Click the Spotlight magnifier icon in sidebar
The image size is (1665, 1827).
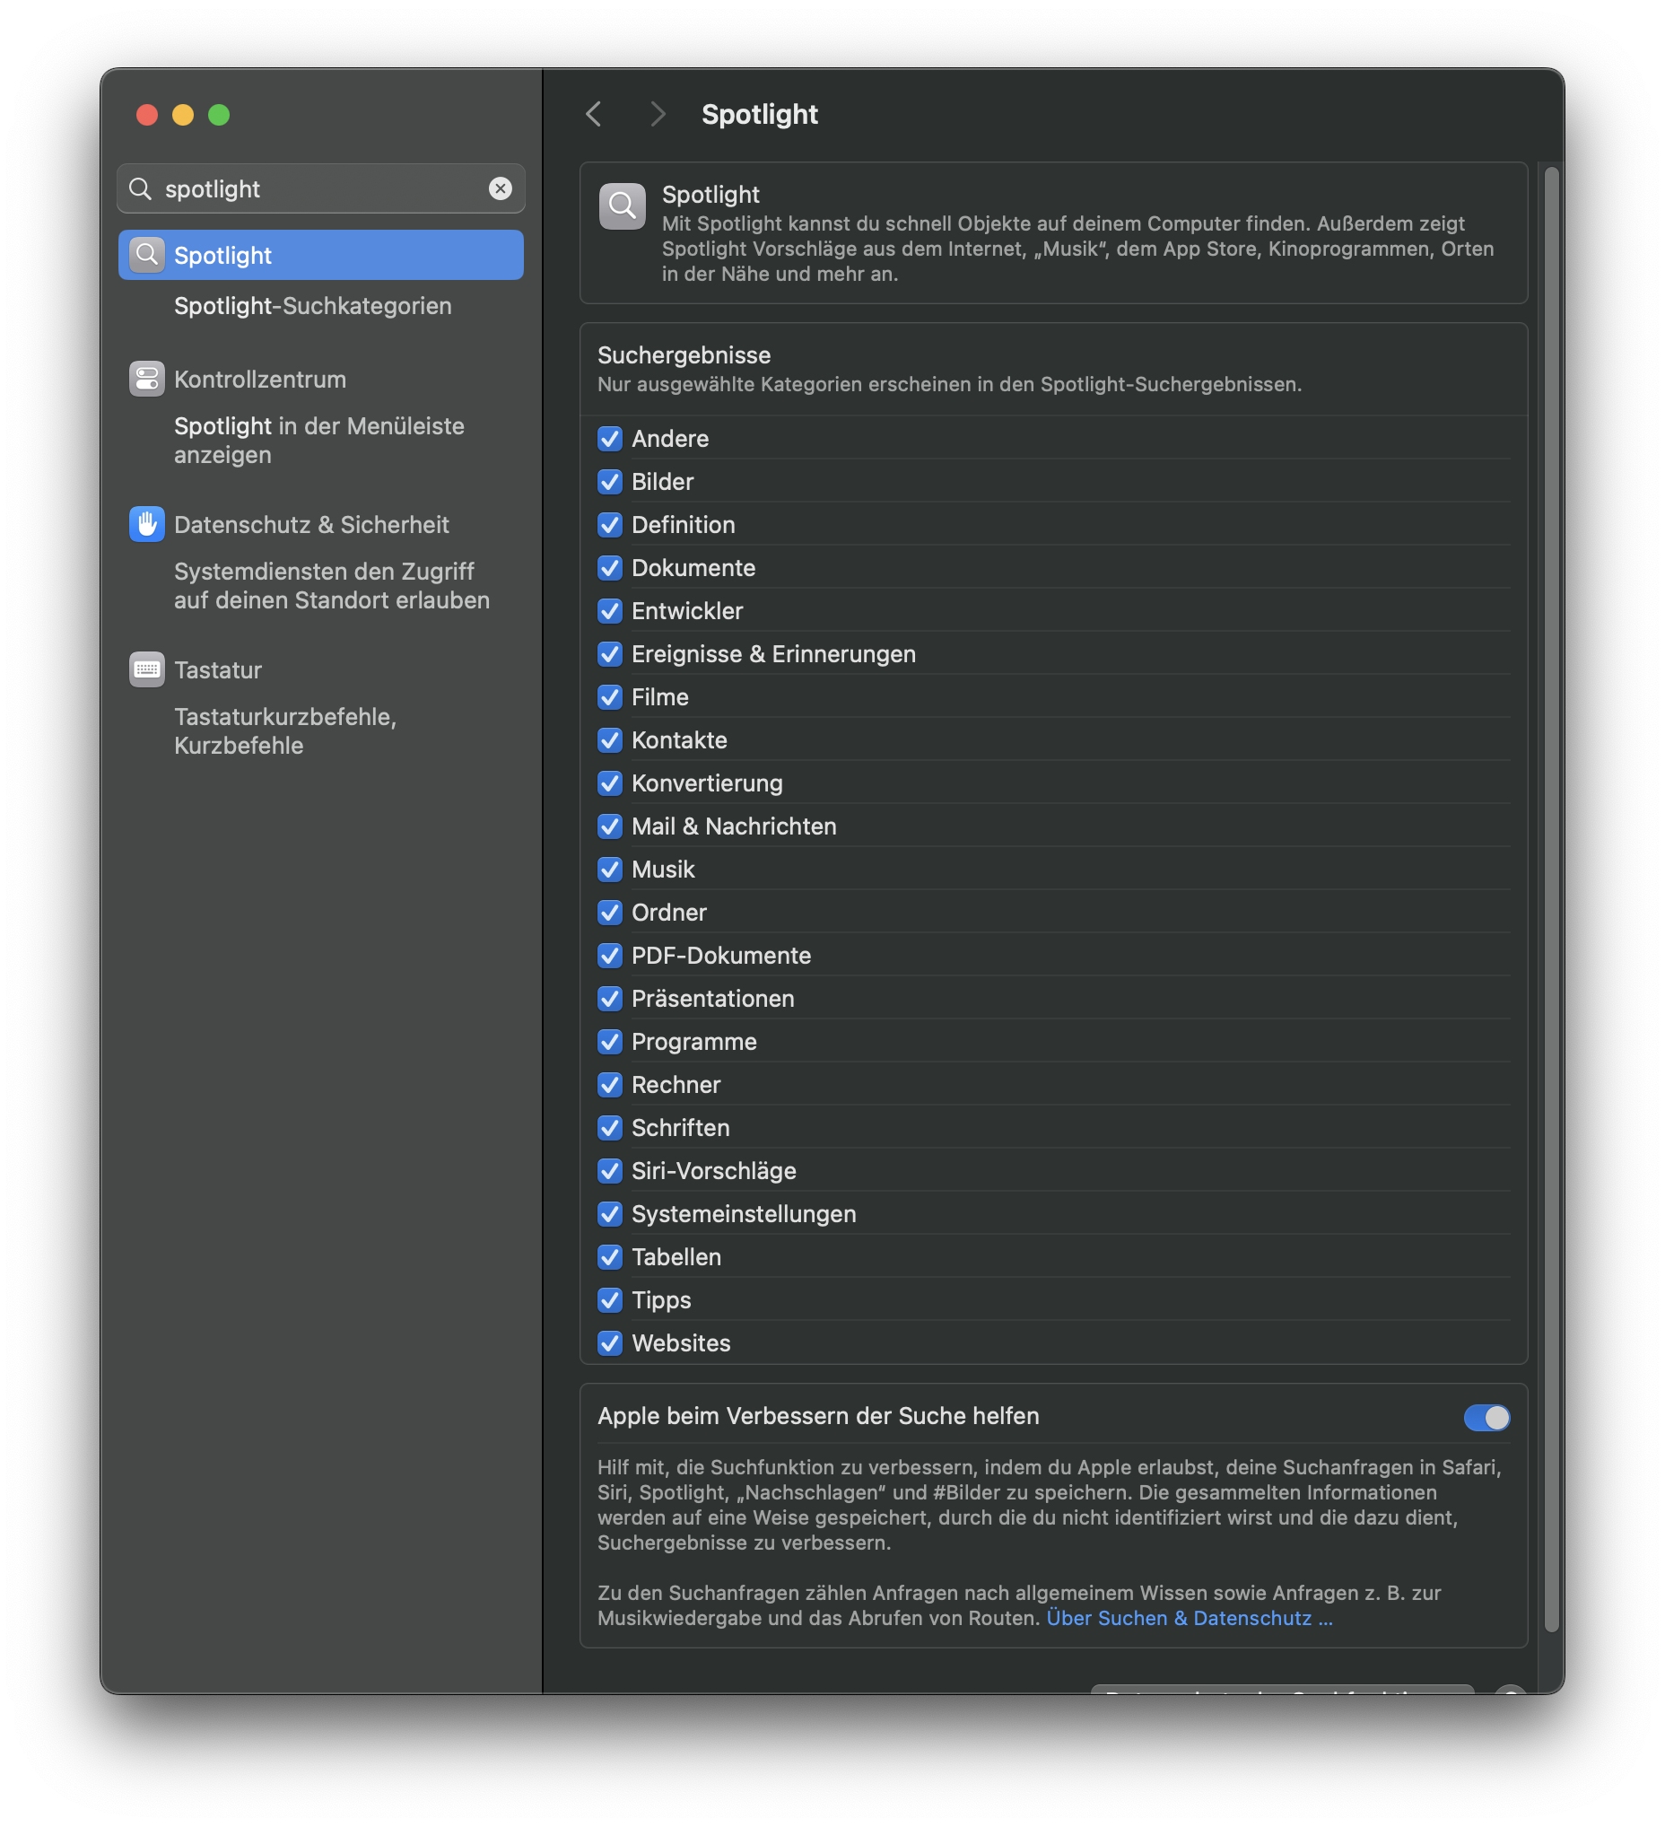tap(147, 256)
